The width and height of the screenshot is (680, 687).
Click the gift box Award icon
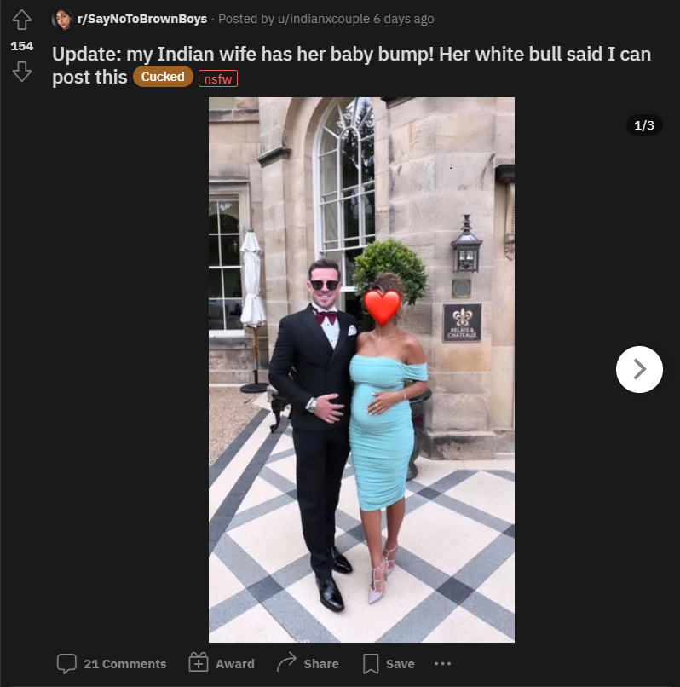(x=199, y=662)
